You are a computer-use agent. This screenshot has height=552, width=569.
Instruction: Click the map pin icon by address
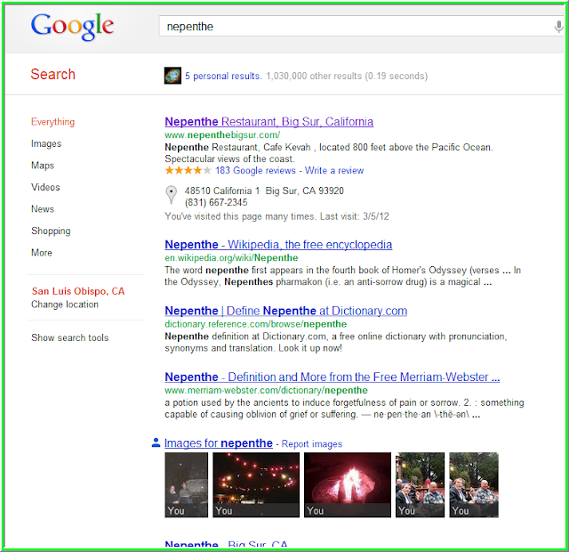pyautogui.click(x=171, y=194)
